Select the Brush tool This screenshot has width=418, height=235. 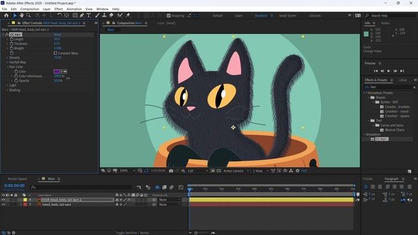pyautogui.click(x=97, y=16)
